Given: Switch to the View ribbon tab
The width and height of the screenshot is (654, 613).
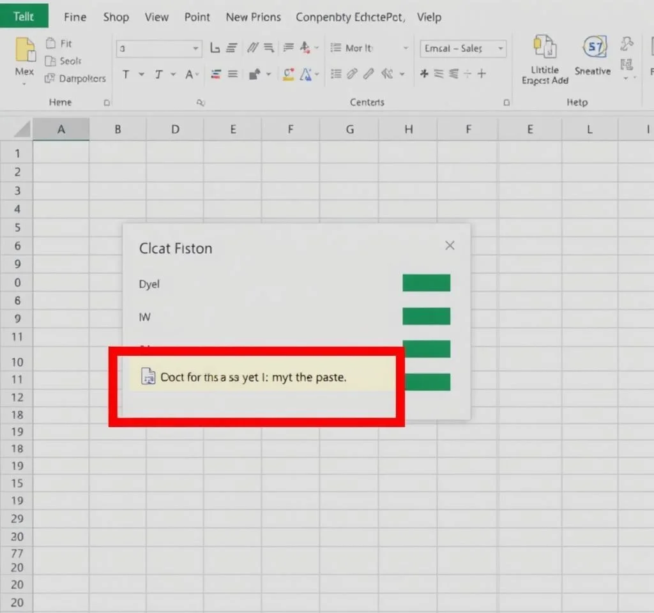Looking at the screenshot, I should (x=156, y=17).
